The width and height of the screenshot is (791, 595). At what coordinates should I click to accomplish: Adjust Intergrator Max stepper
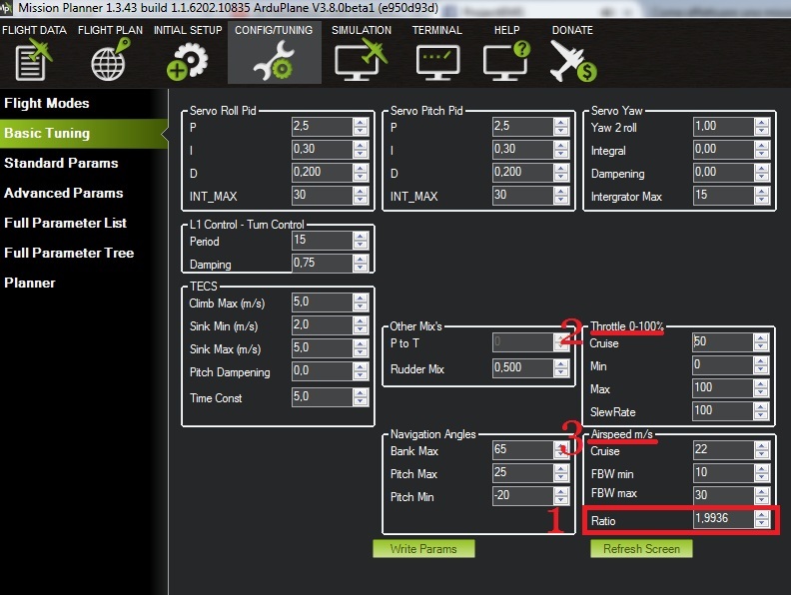click(762, 195)
